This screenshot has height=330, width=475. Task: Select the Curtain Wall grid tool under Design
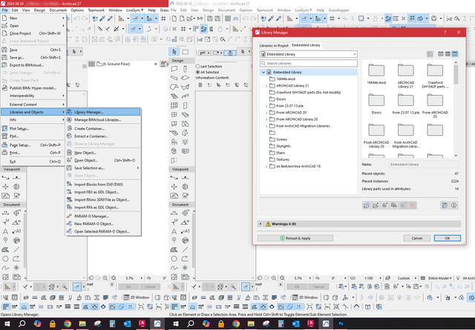pyautogui.click(x=174, y=105)
